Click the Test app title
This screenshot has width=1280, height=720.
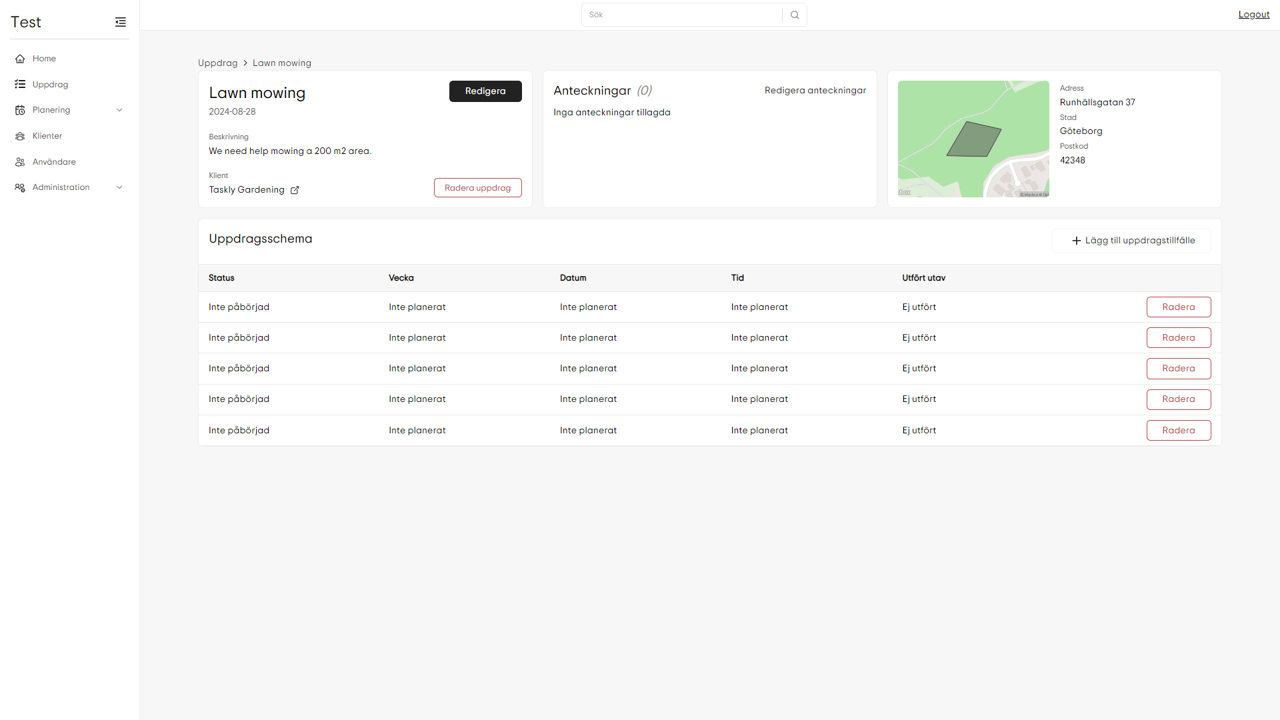(26, 22)
